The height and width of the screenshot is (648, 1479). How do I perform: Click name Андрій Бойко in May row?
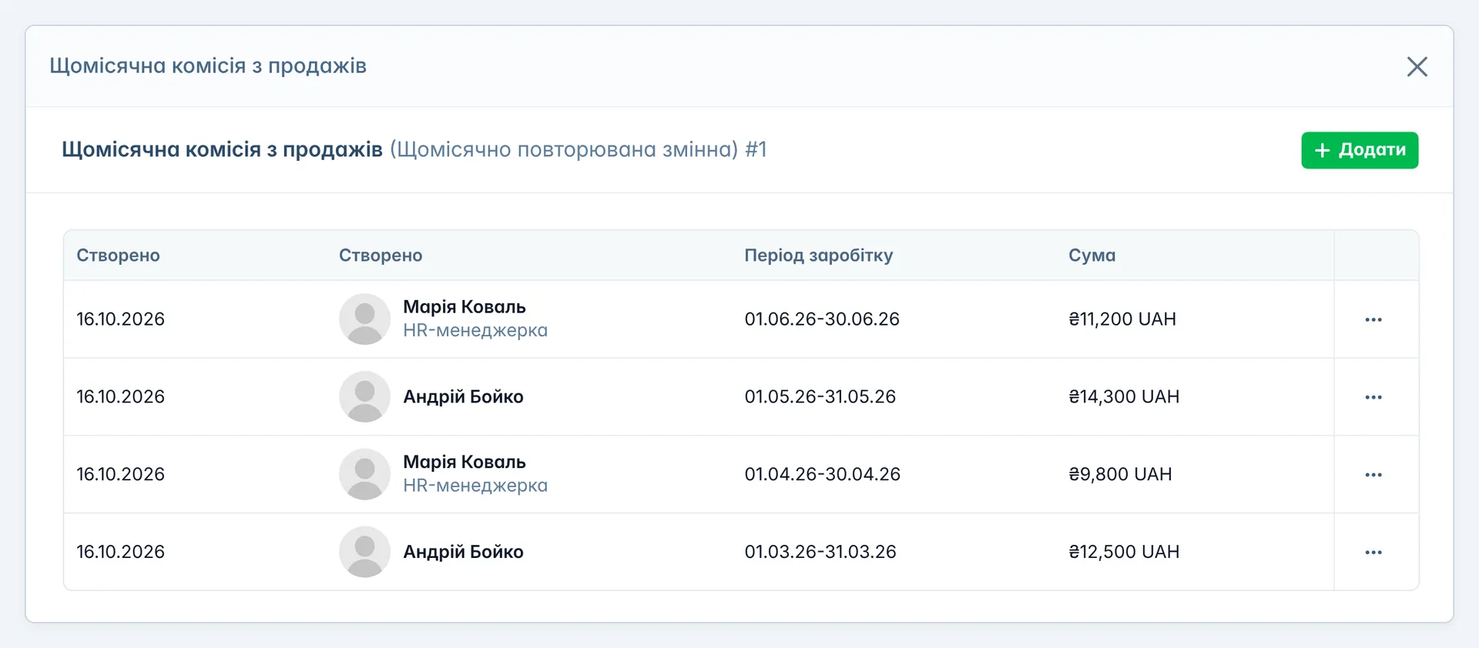(x=463, y=396)
